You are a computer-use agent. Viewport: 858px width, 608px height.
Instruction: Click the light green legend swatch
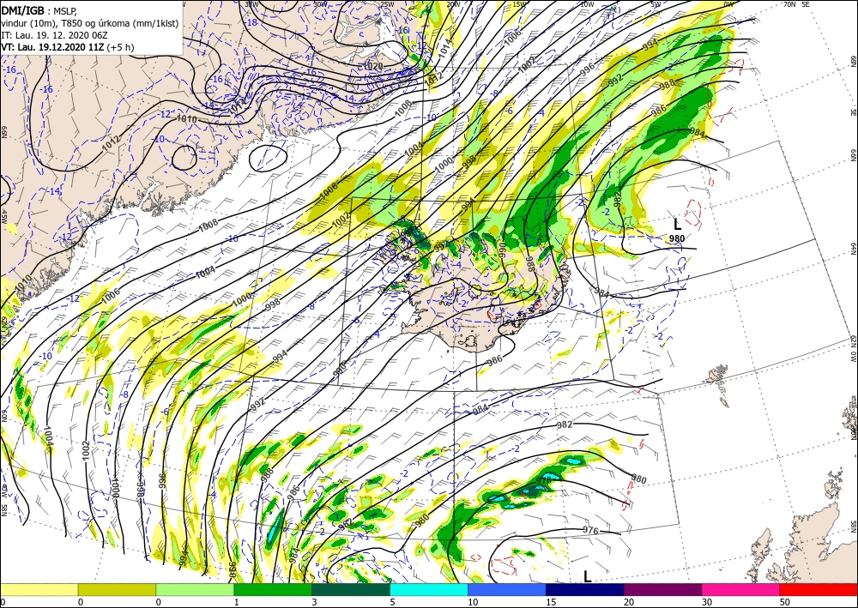point(195,589)
